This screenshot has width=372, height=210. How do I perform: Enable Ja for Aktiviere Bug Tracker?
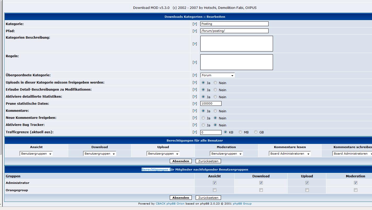pos(203,125)
